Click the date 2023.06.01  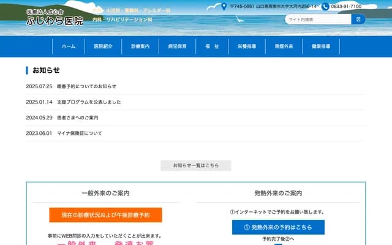click(x=39, y=134)
